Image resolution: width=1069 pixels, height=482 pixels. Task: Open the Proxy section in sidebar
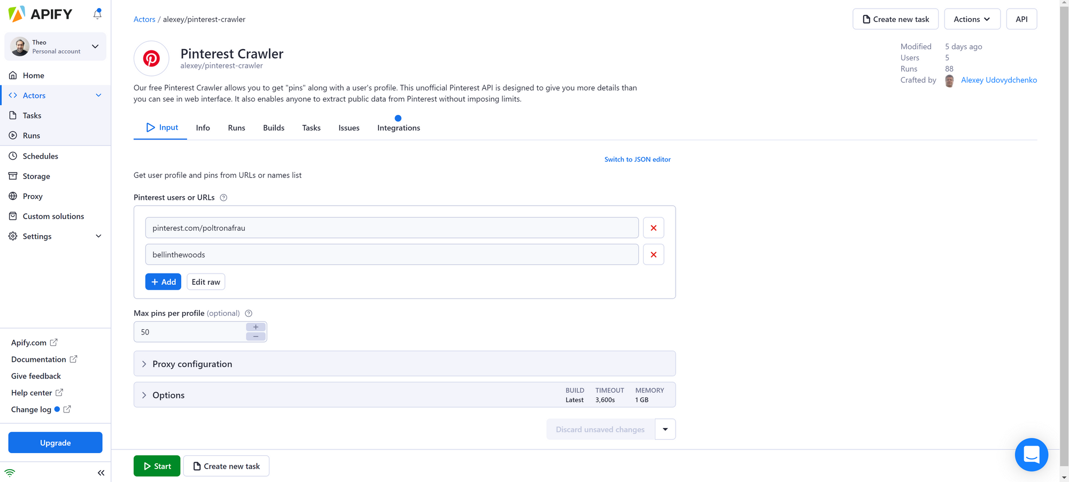click(x=32, y=196)
